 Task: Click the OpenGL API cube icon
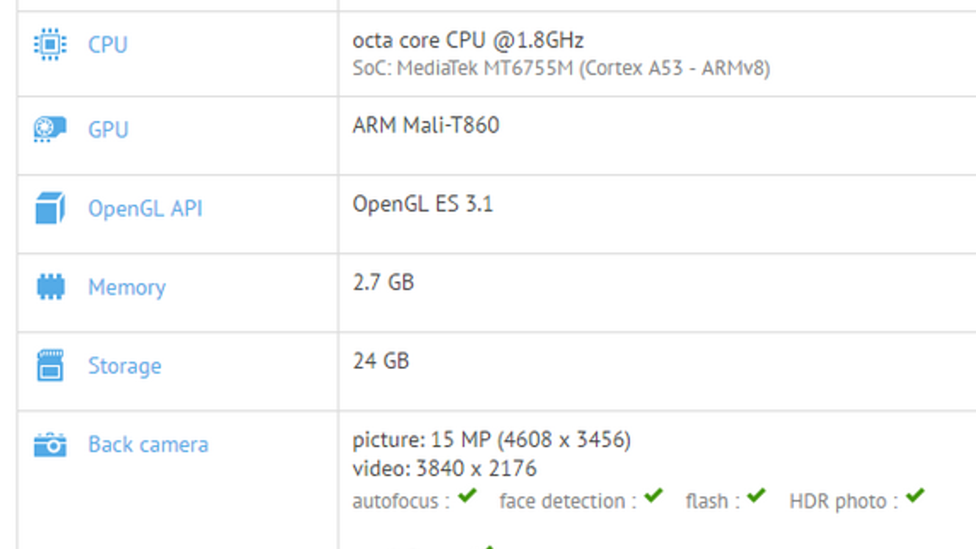(50, 208)
